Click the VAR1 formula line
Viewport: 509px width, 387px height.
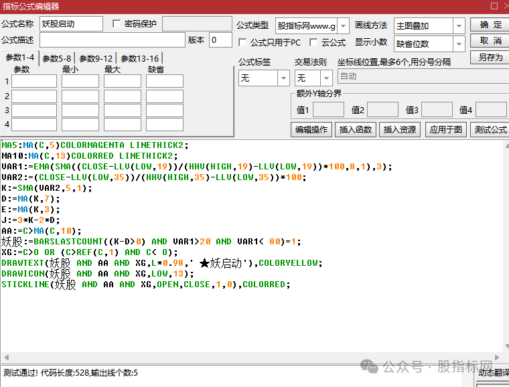pos(197,167)
